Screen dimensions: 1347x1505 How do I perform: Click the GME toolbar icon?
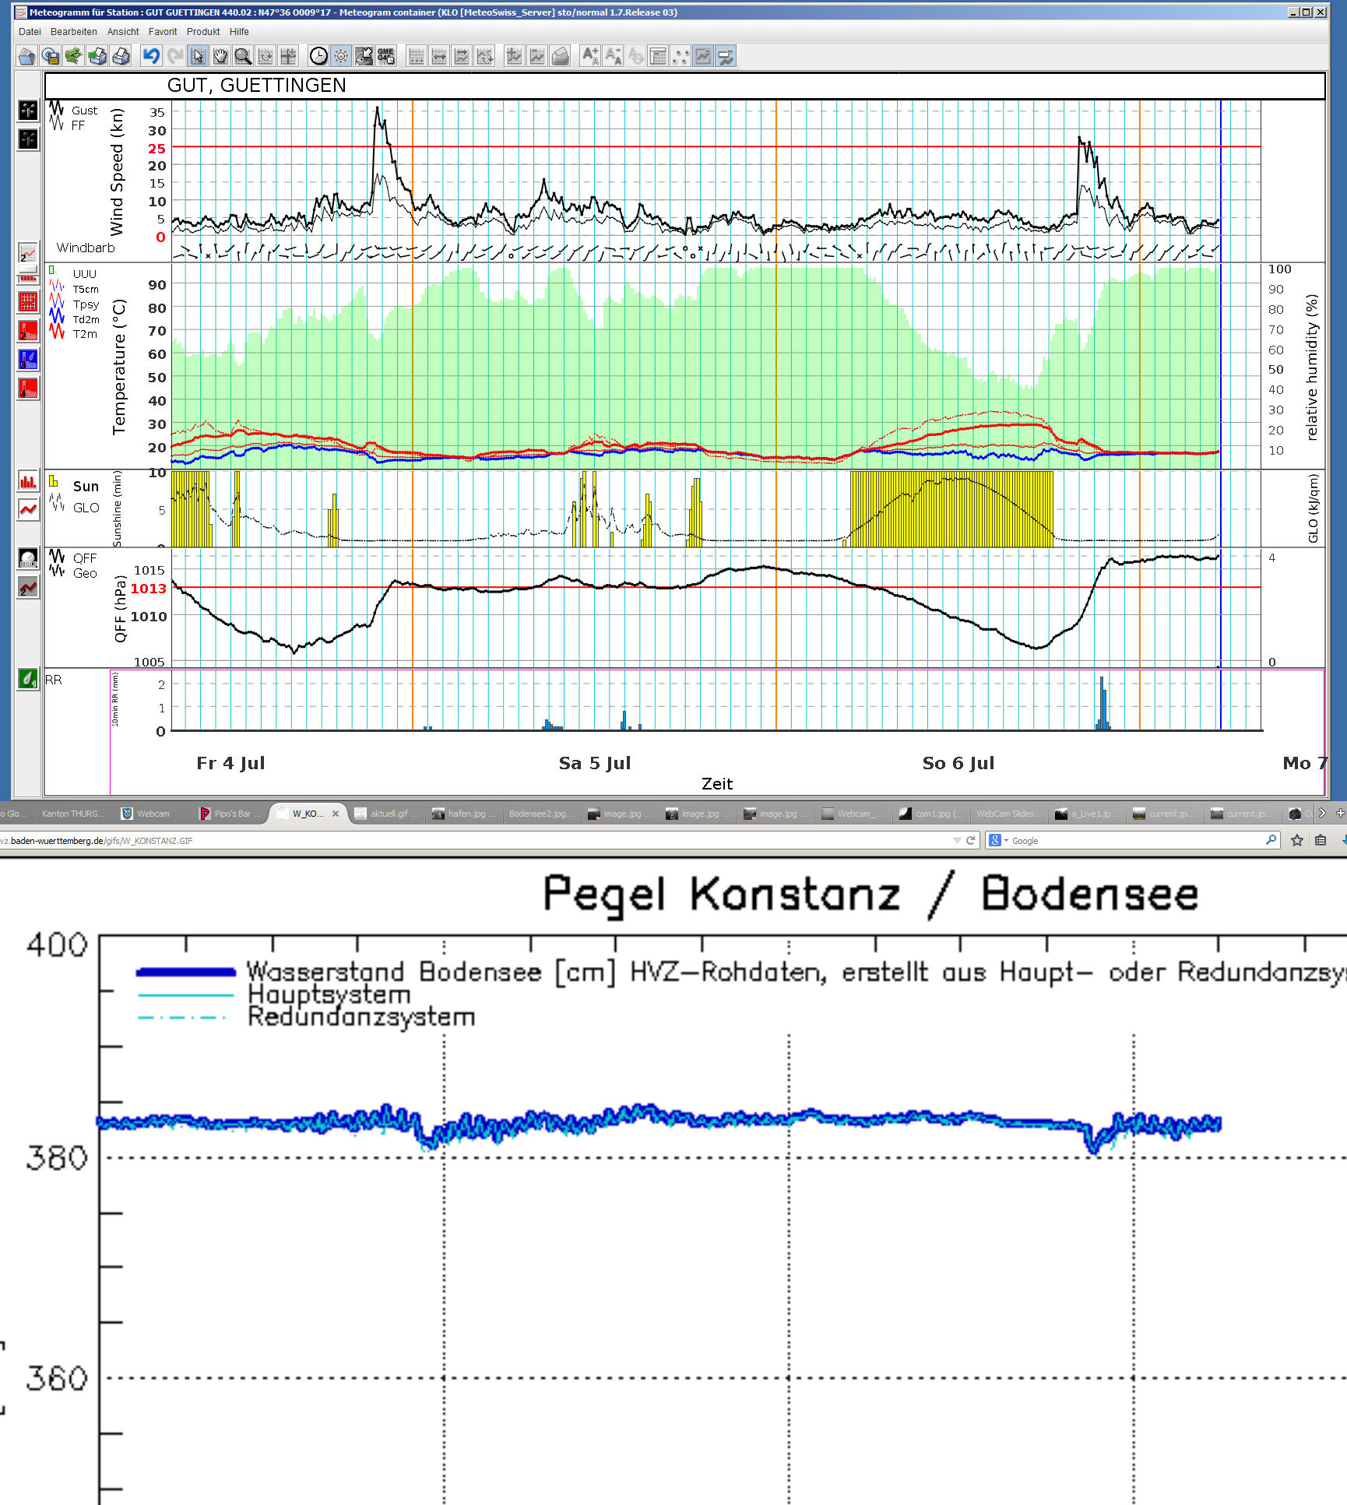386,56
